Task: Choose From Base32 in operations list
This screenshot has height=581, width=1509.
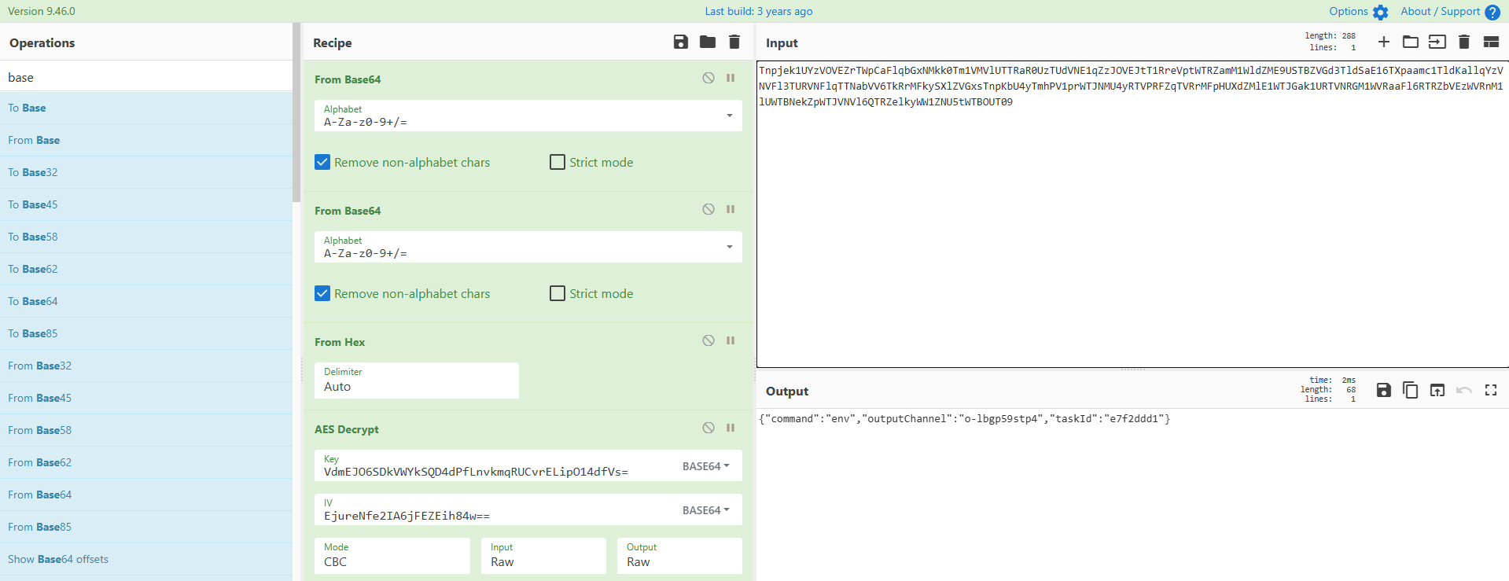Action: (x=39, y=366)
